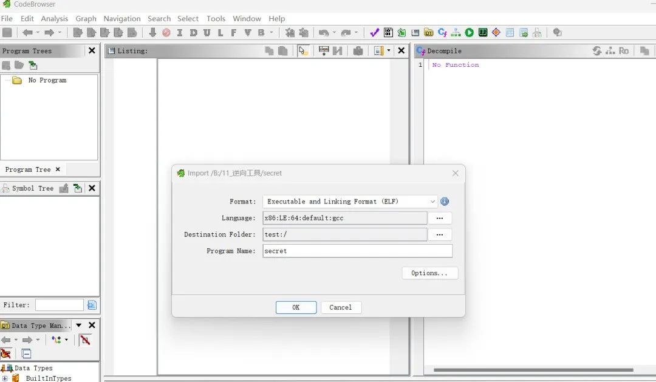Click the 'D' next data icon

coord(193,33)
